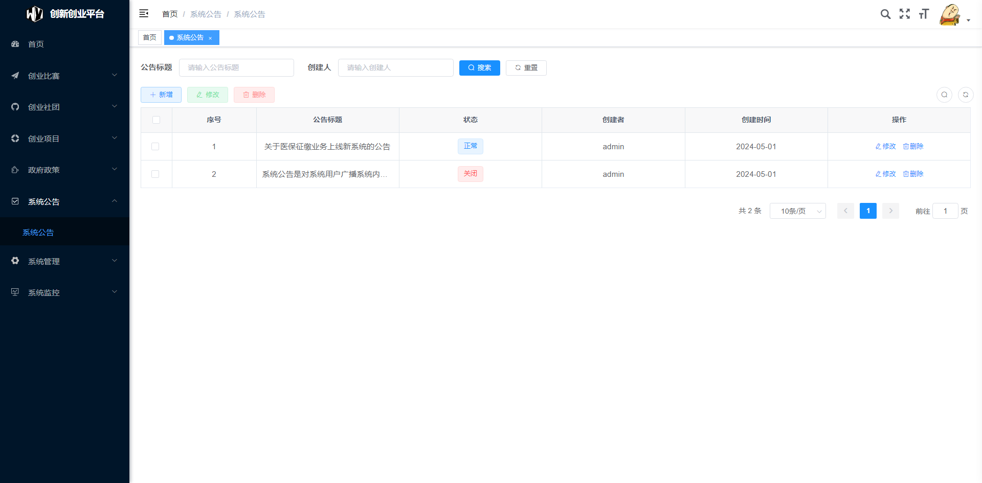
Task: Expand the 创业项目 menu chevron
Action: click(115, 138)
